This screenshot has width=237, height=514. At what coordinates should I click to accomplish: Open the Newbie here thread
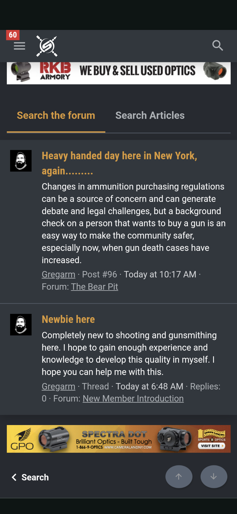click(x=68, y=319)
